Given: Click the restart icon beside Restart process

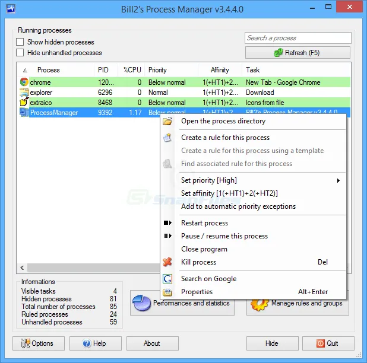Looking at the screenshot, I should pyautogui.click(x=167, y=223).
